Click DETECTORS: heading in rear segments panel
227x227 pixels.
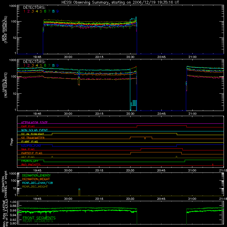pos(34,62)
